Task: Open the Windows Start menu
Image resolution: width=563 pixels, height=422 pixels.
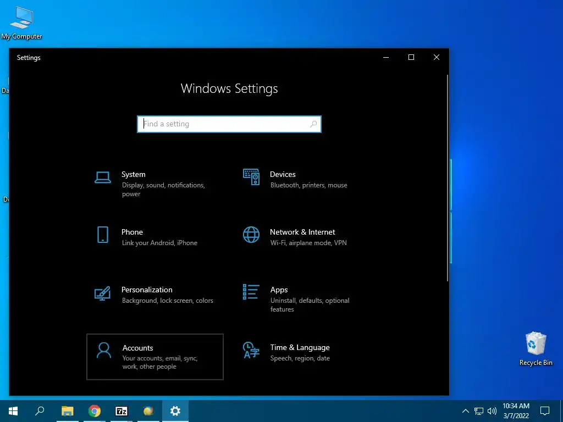Action: (x=13, y=411)
